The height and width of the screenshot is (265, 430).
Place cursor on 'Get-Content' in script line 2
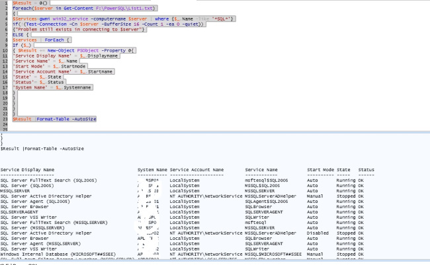click(x=79, y=8)
